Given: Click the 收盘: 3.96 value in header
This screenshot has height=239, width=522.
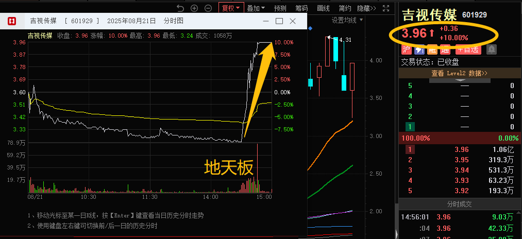Looking at the screenshot, I should (73, 36).
